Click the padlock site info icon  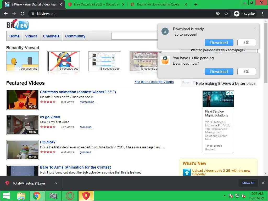click(33, 14)
